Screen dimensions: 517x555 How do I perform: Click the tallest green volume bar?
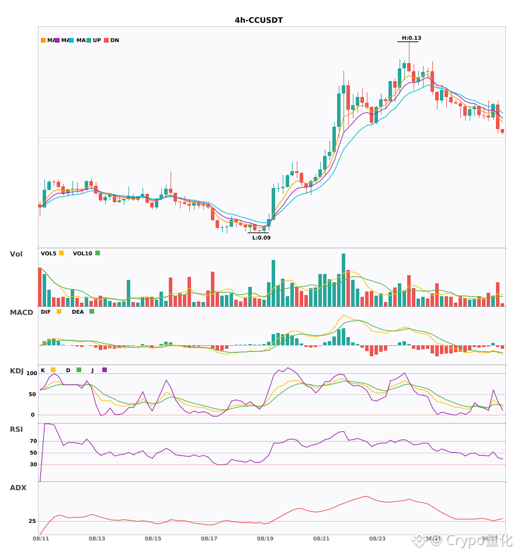(343, 280)
